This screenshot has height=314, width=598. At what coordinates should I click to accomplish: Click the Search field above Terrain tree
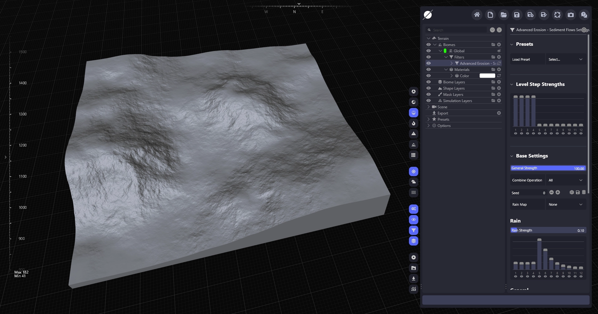click(458, 30)
